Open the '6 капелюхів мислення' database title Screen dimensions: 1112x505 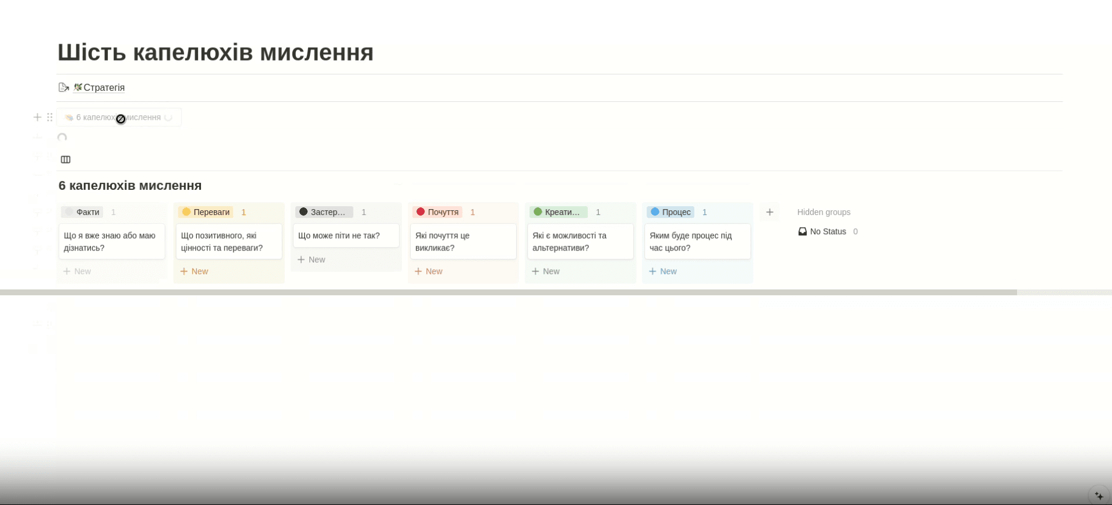click(x=130, y=185)
